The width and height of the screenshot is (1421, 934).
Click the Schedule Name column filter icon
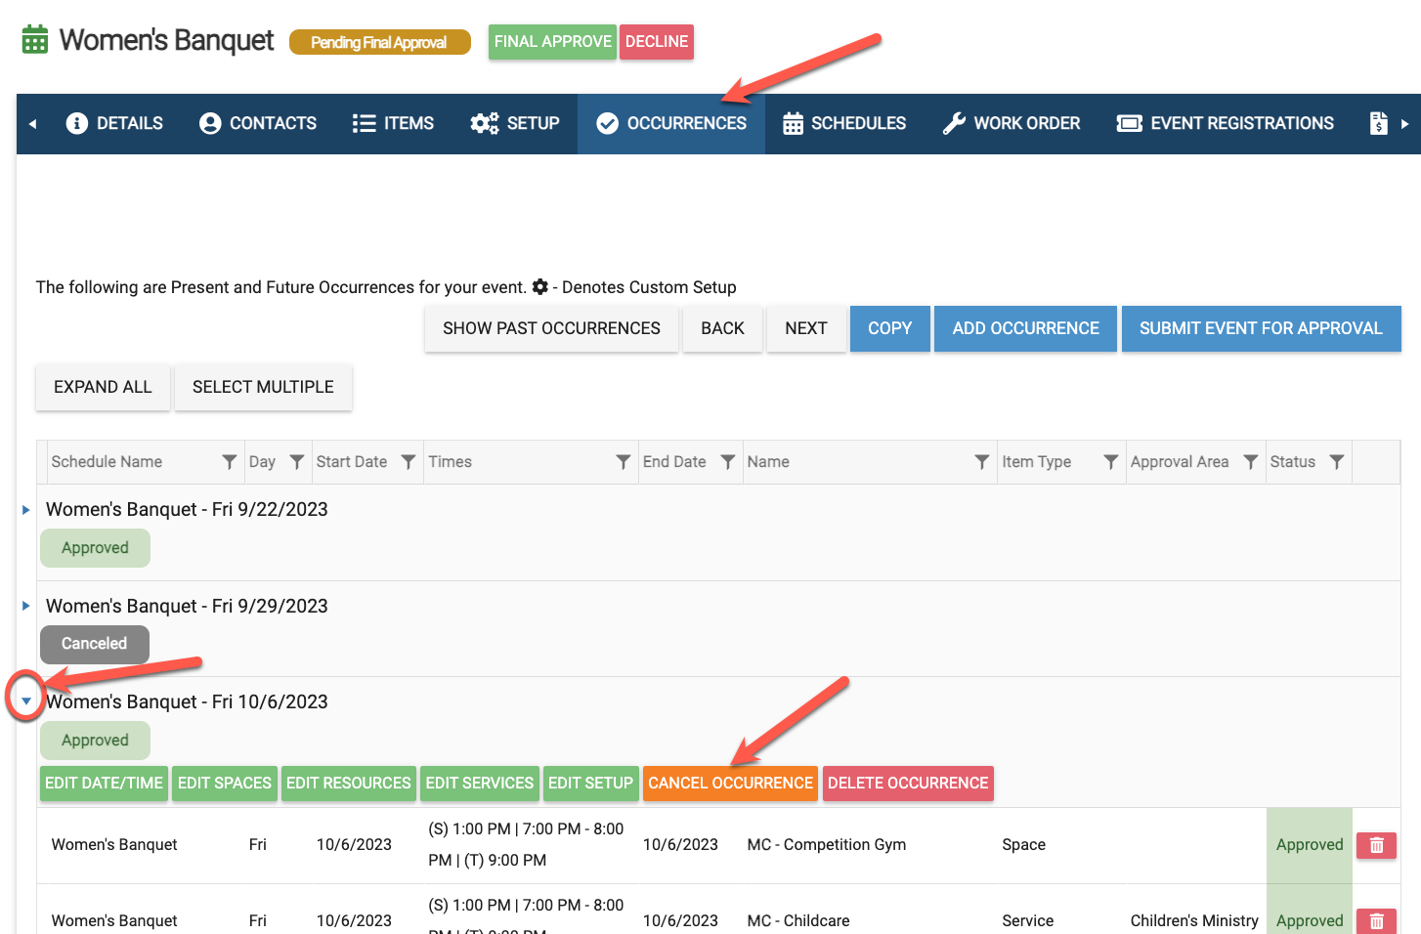(x=229, y=462)
